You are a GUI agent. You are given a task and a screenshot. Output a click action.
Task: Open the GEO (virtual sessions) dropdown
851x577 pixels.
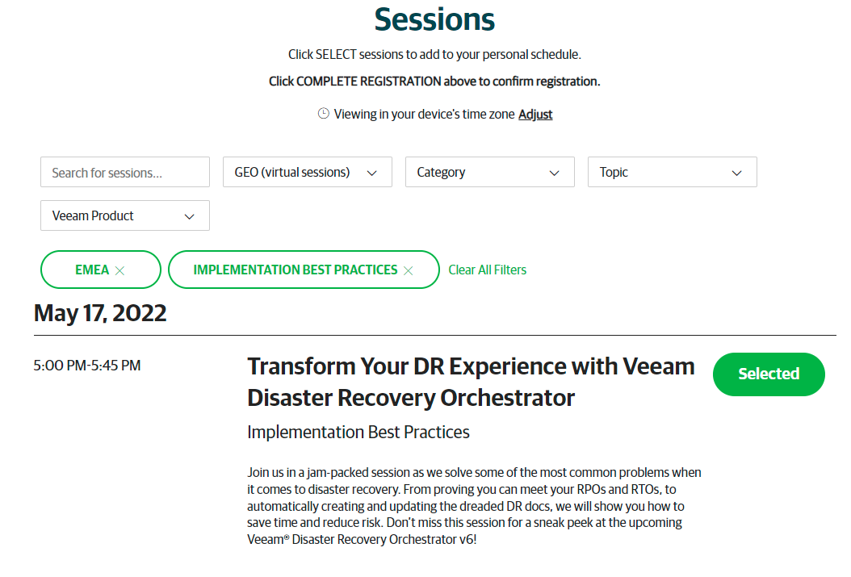coord(307,172)
